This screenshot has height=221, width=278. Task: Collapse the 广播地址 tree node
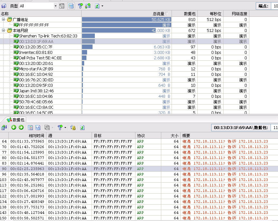coord(4,19)
